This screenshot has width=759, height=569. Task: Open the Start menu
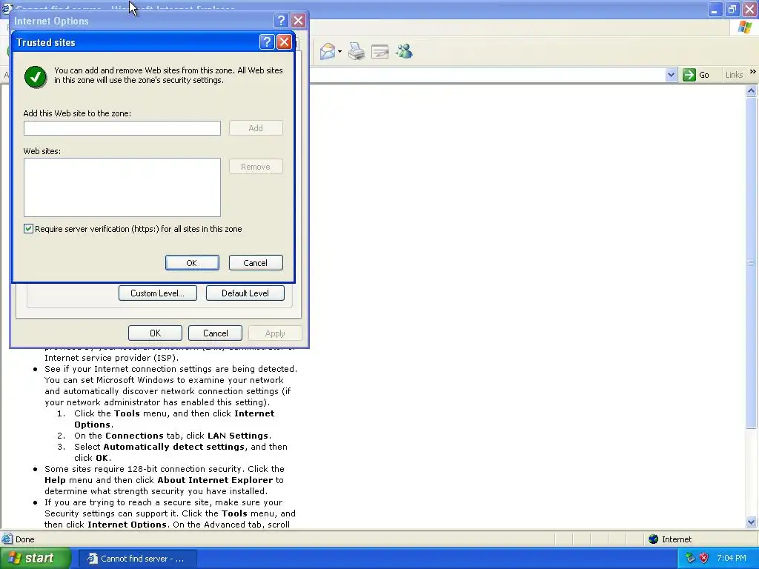click(x=35, y=559)
